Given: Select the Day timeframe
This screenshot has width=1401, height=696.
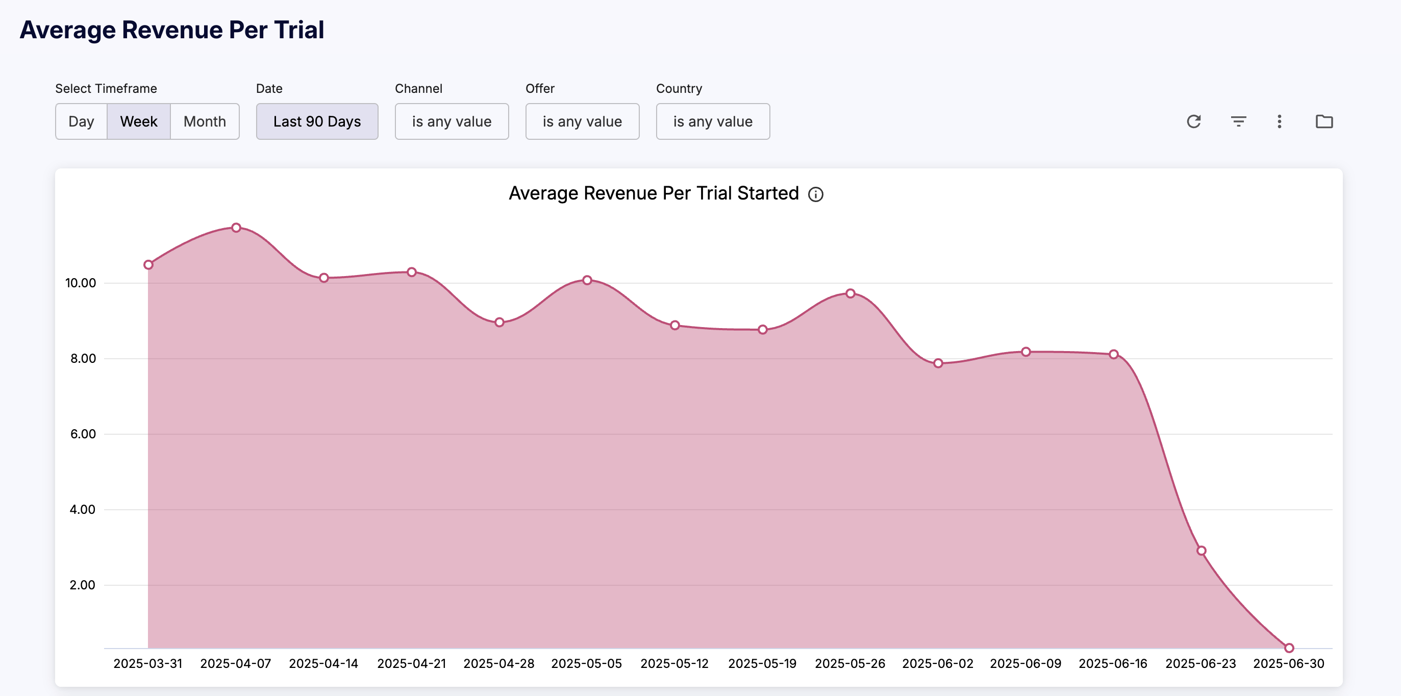Looking at the screenshot, I should click(81, 121).
